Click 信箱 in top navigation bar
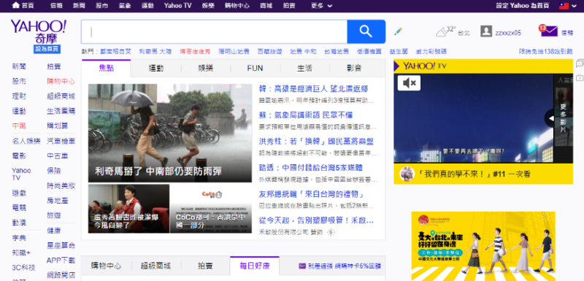 coord(56,6)
